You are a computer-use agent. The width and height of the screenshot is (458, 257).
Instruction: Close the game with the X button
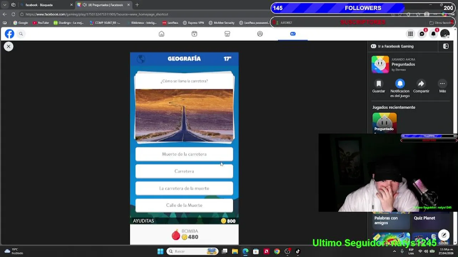pos(9,46)
